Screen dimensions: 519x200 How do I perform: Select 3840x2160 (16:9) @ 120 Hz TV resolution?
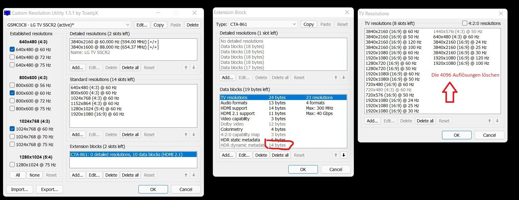[x=393, y=42]
